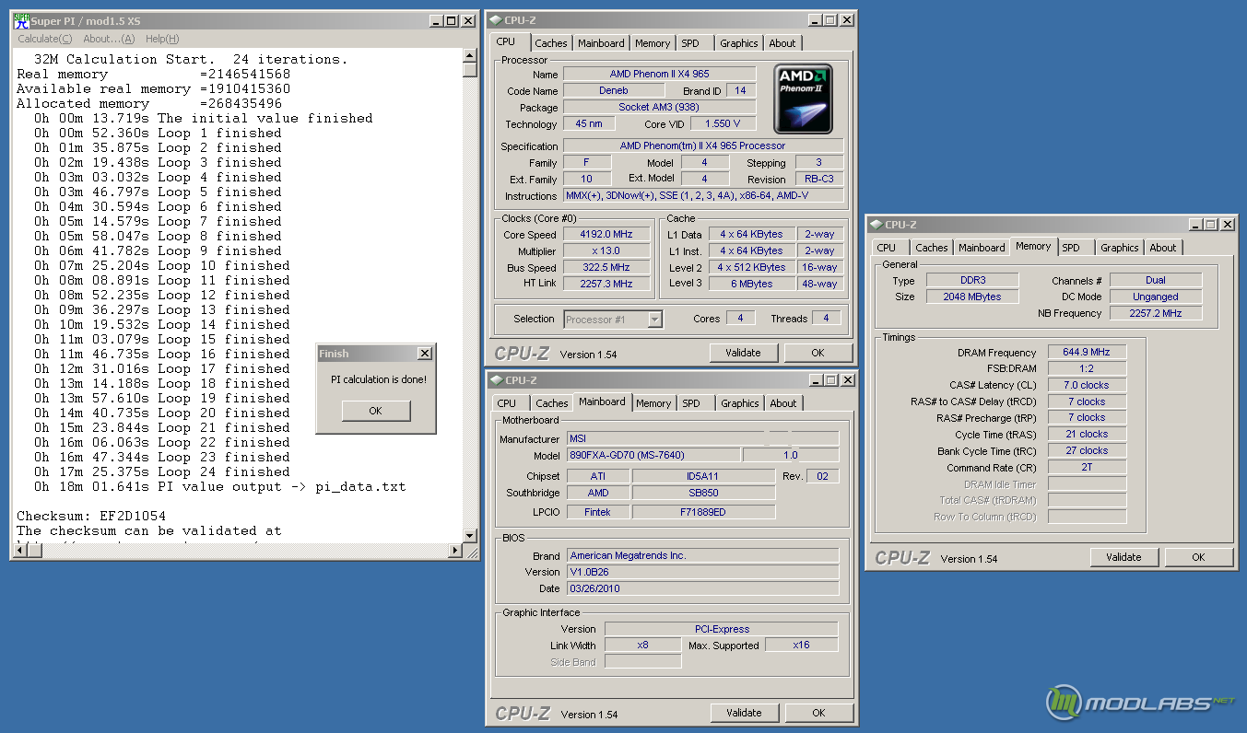Click the CAS# Latency value 7.0 clocks

coord(1088,385)
